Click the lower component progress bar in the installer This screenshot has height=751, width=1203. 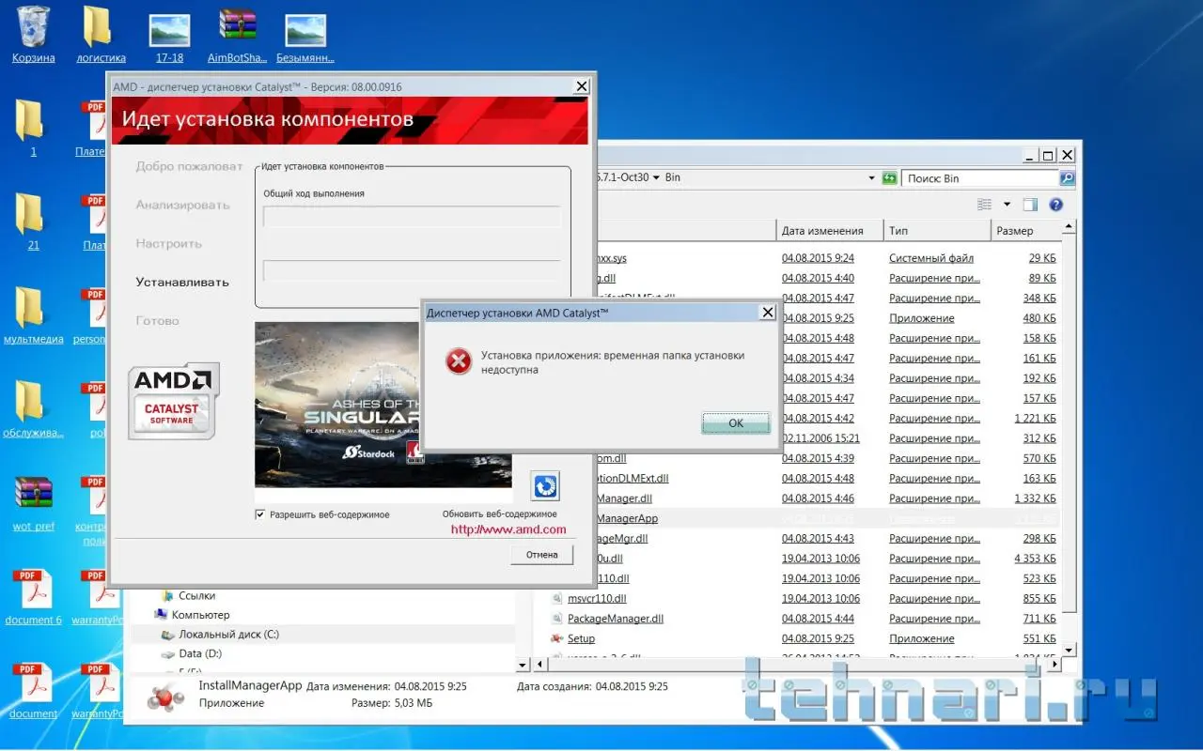coord(413,270)
